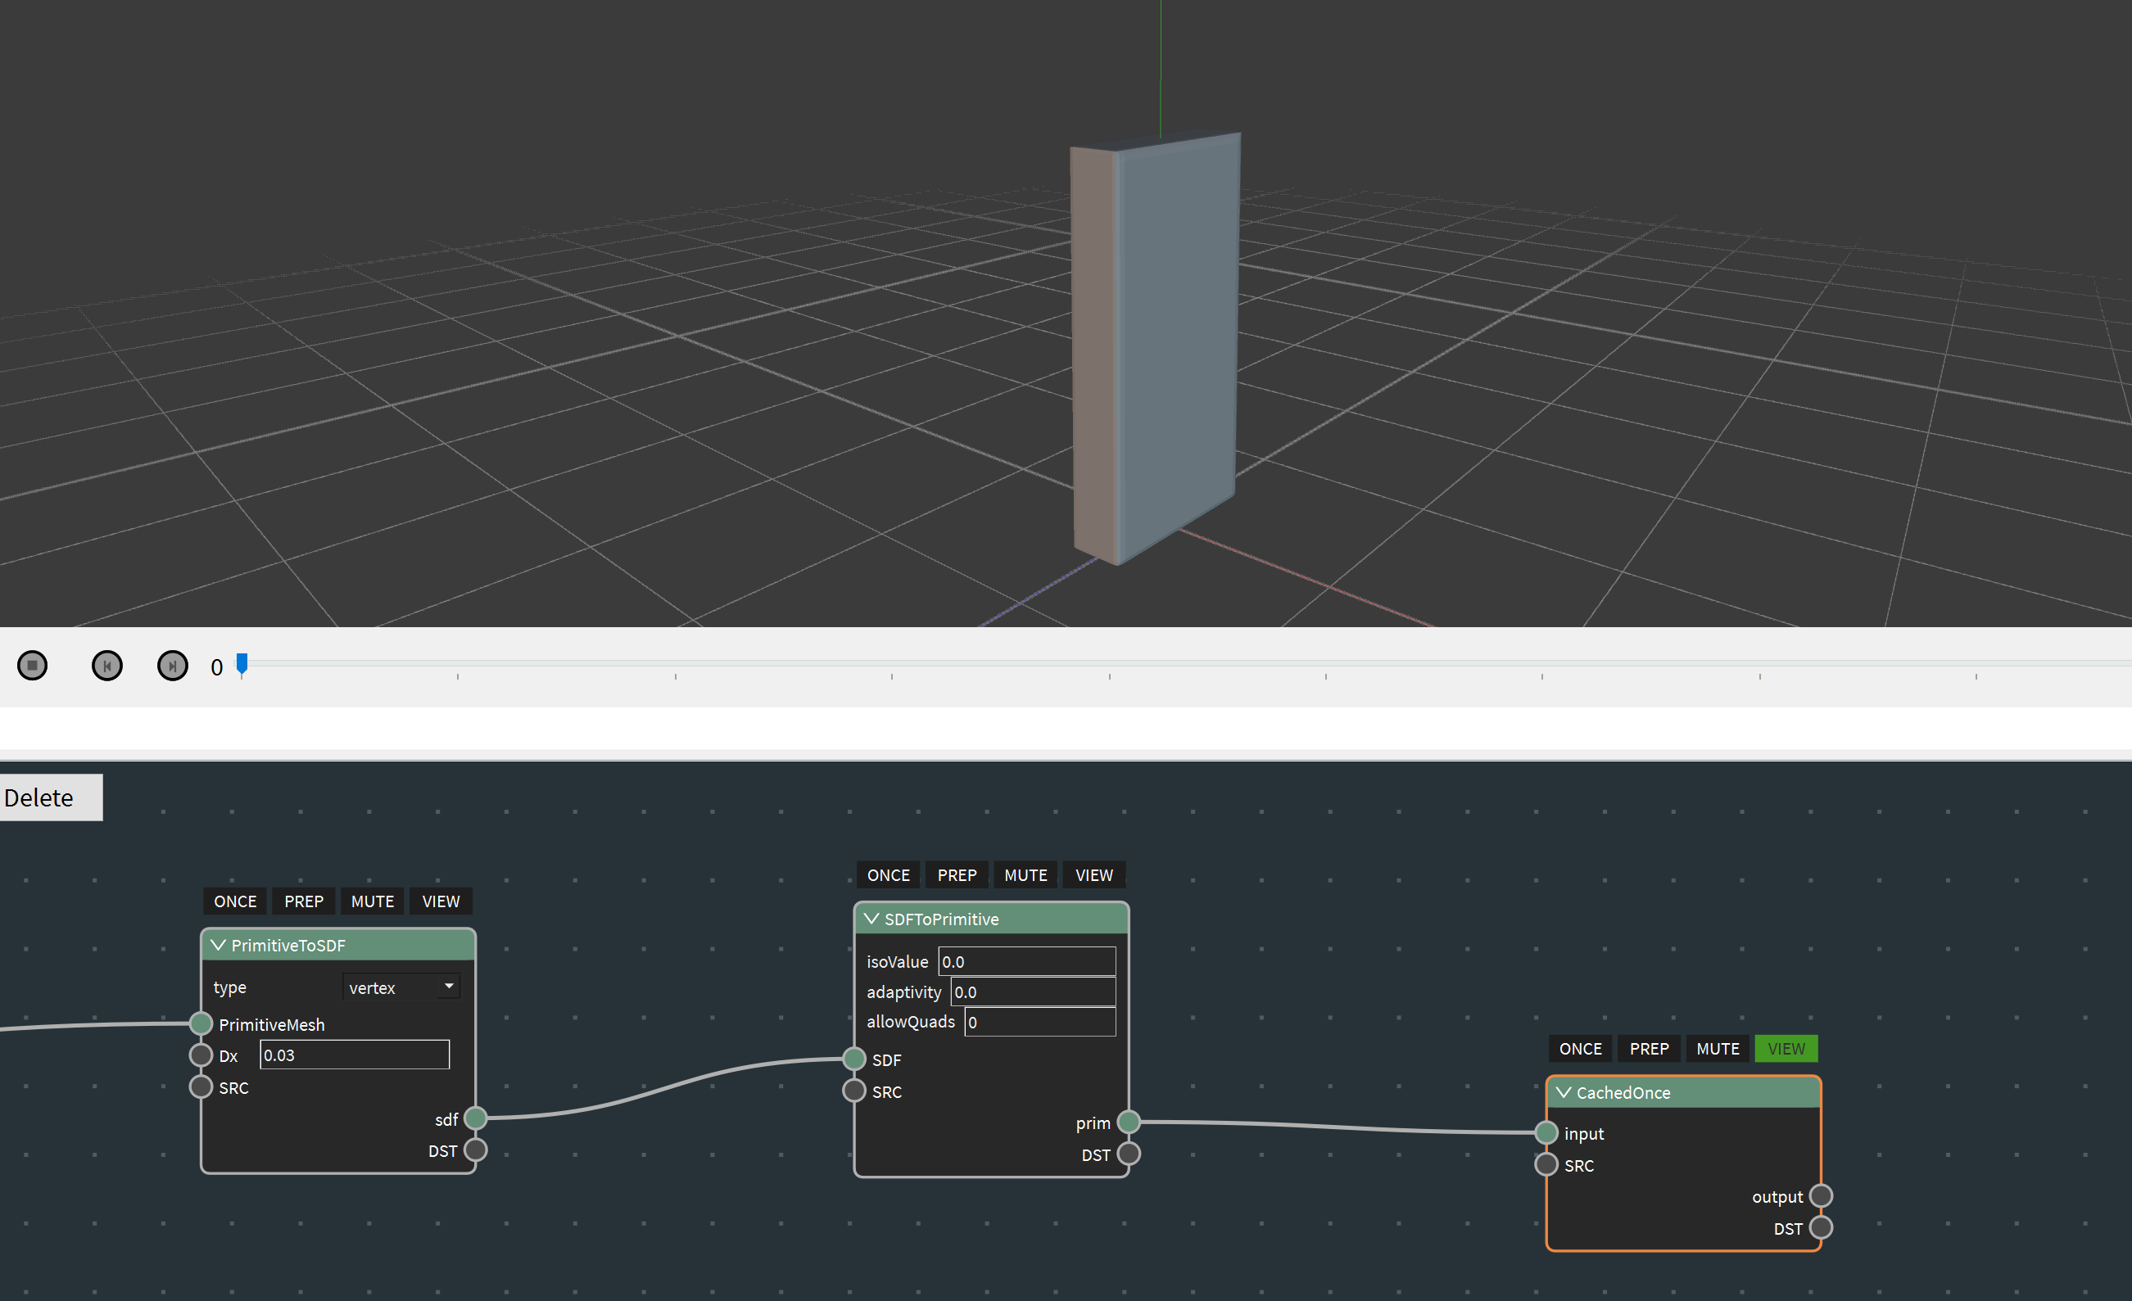Click the blue timeline frame marker
This screenshot has height=1301, width=2132.
click(242, 664)
